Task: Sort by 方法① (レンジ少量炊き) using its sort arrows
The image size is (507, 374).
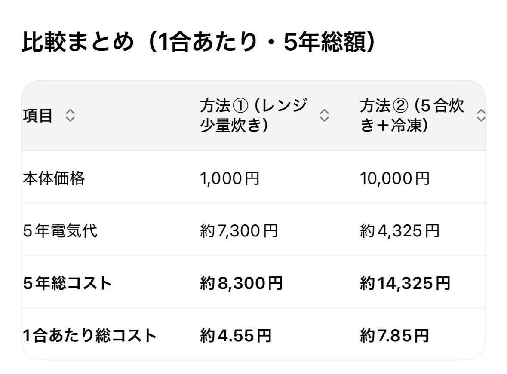Action: coord(325,115)
